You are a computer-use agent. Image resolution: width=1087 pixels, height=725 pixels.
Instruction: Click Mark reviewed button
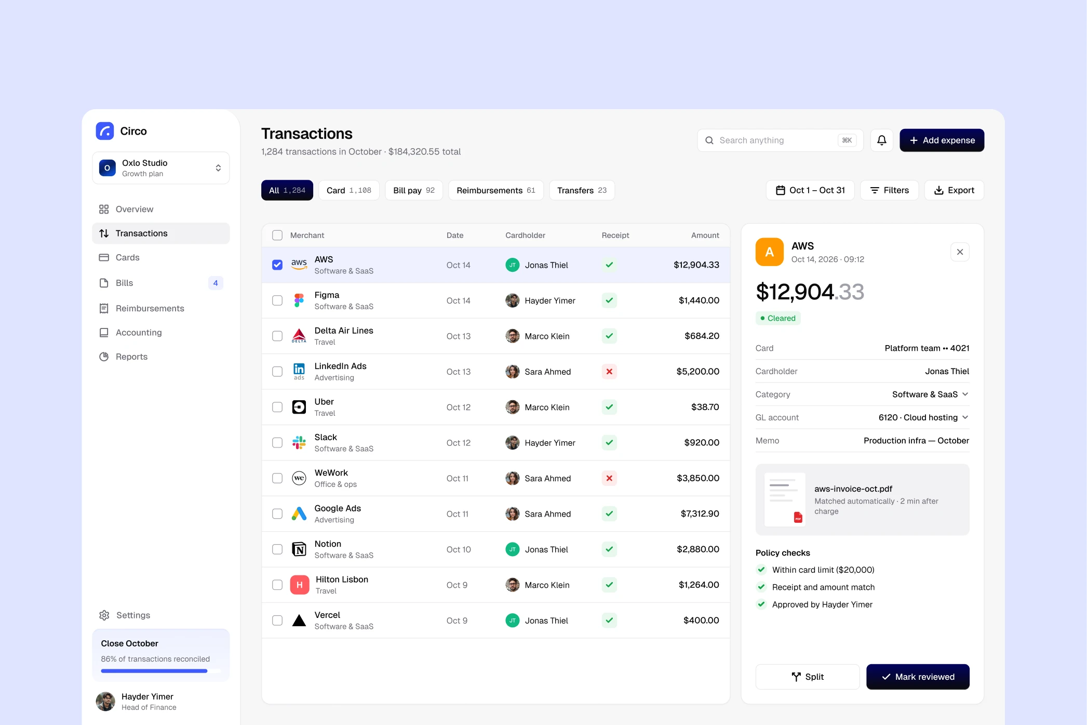918,677
